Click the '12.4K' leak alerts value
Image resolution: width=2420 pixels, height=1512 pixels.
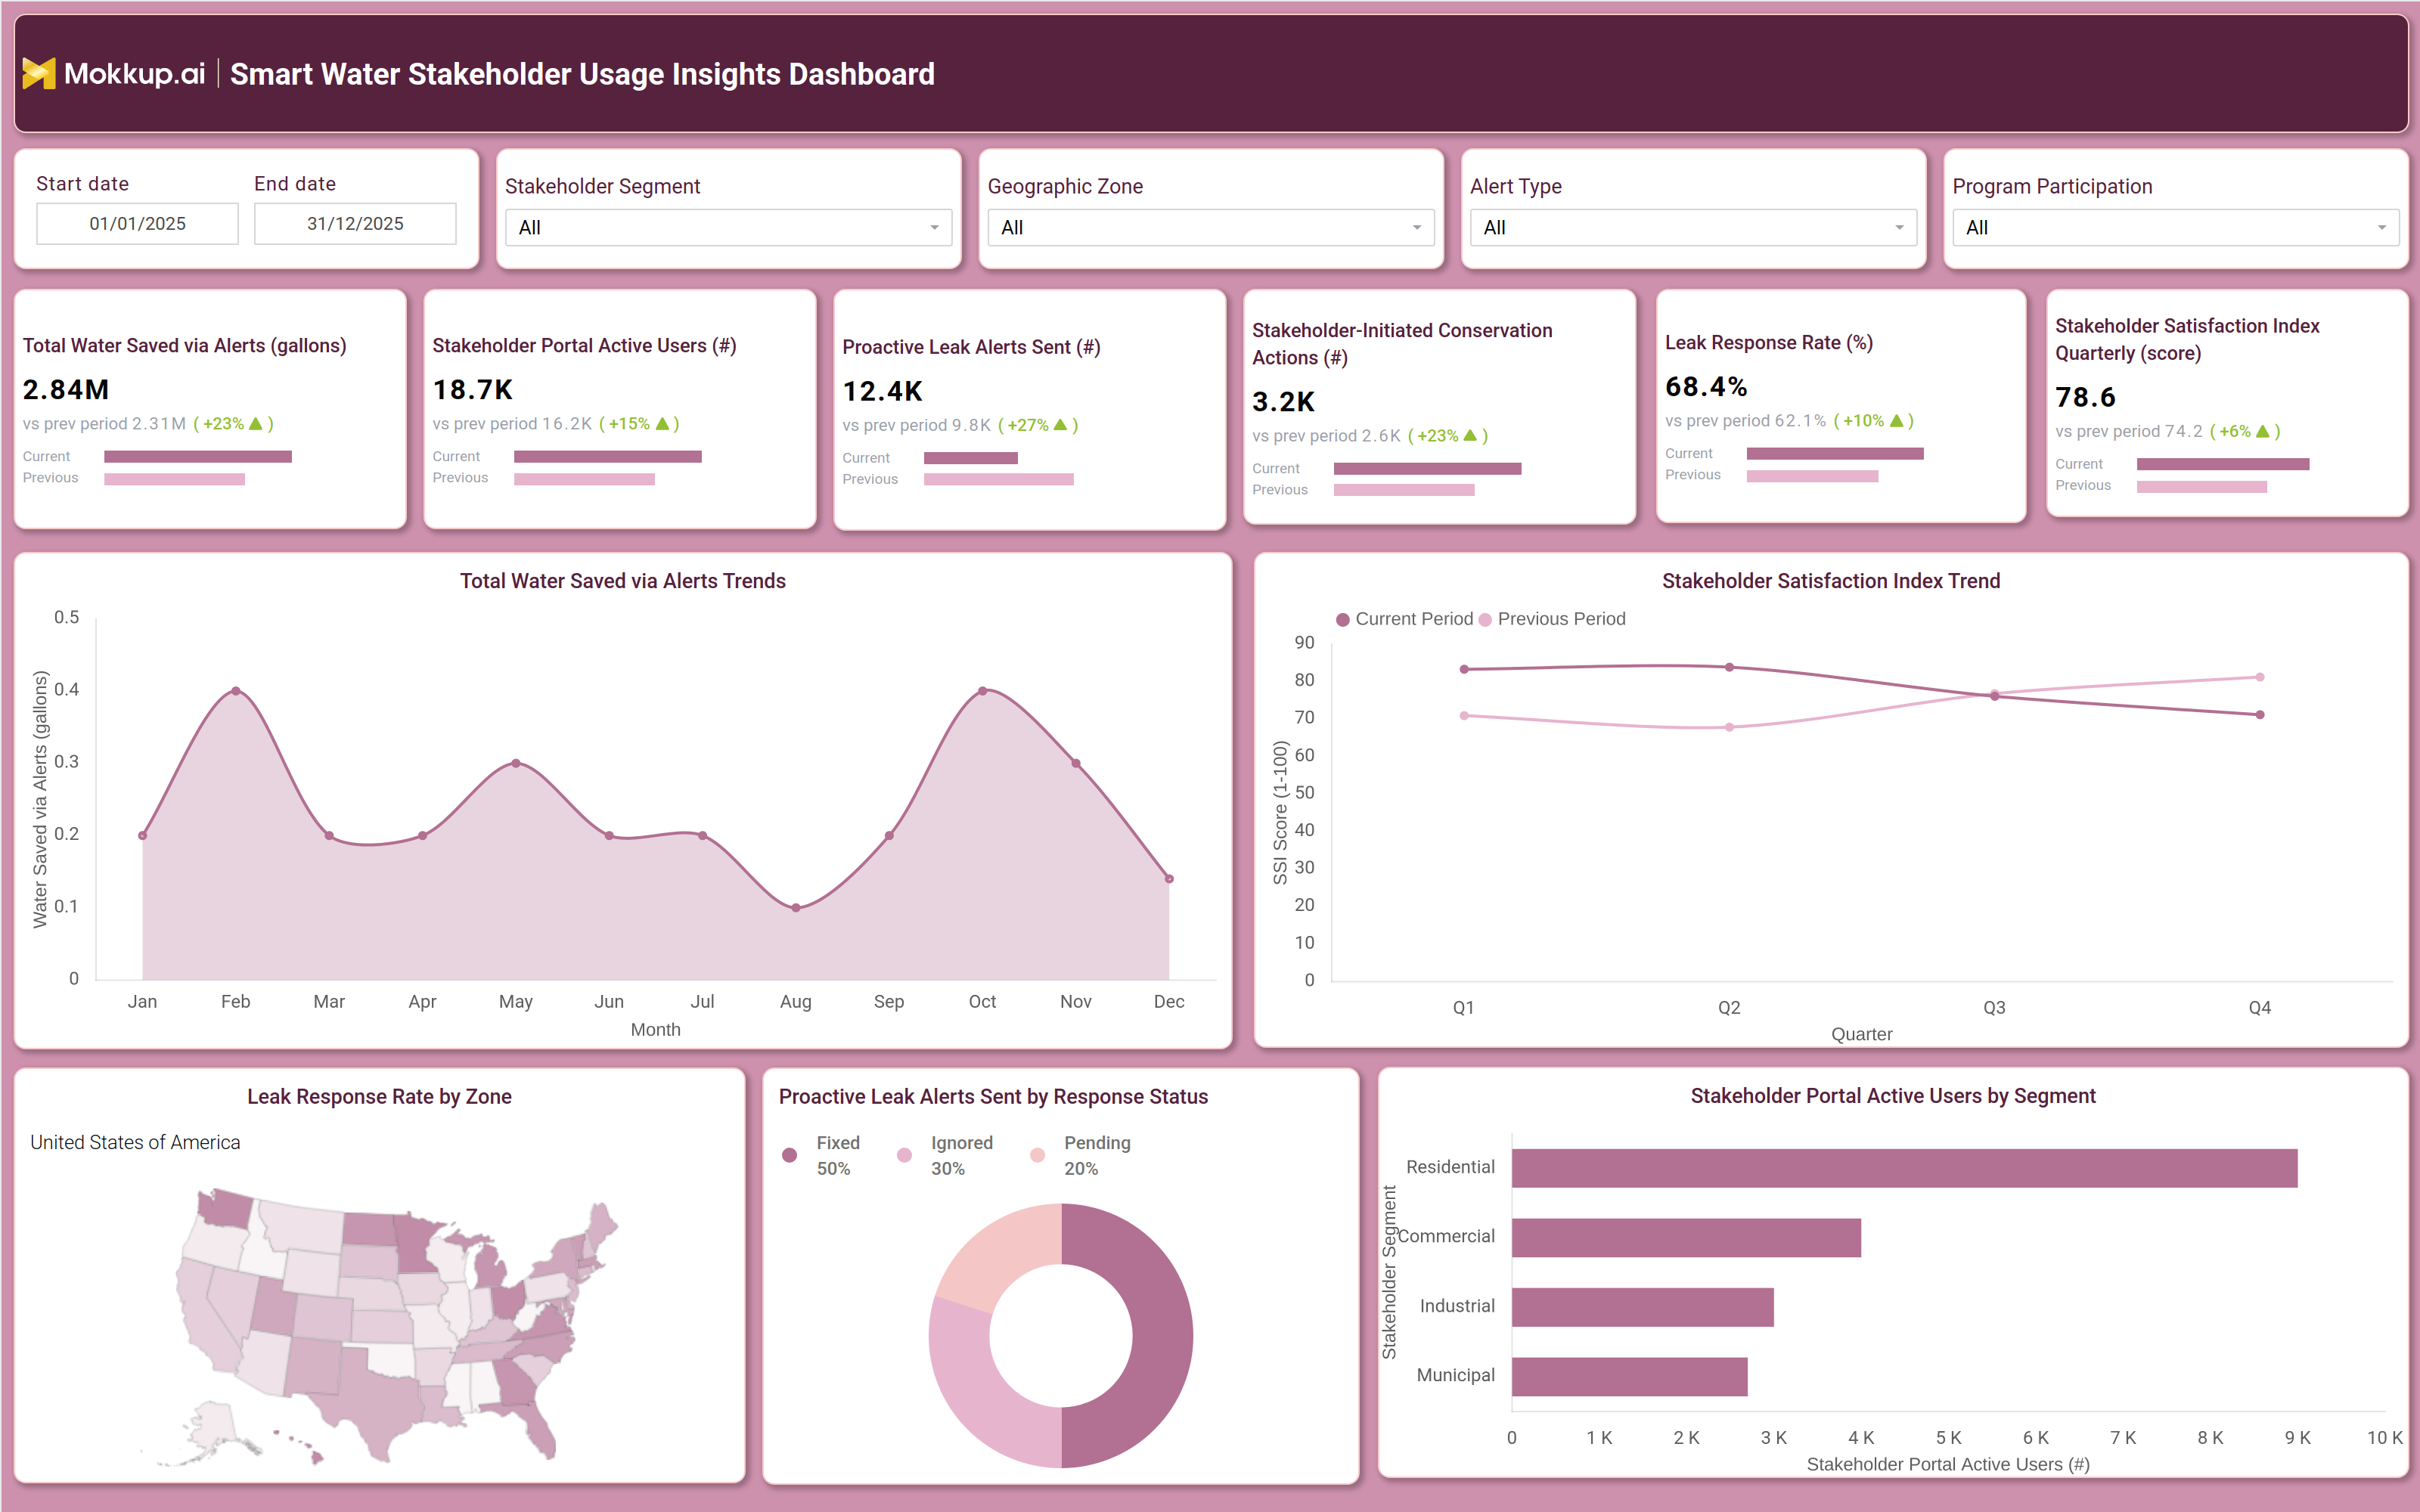coord(883,392)
